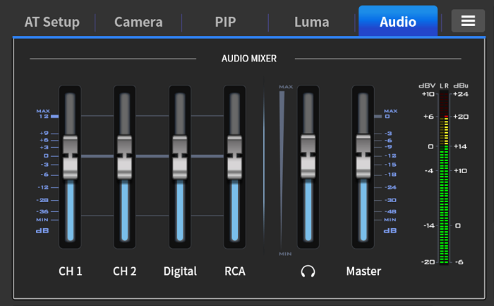494x306 pixels.
Task: Grab the CH 1 fader knob
Action: 70,156
